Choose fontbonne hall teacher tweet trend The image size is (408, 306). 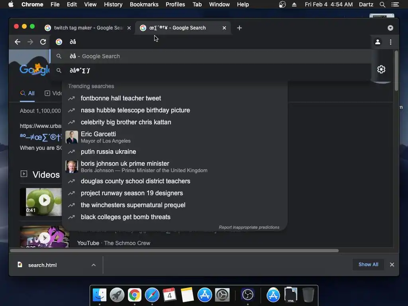tap(175, 98)
